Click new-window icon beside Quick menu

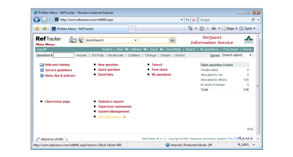coord(161,49)
